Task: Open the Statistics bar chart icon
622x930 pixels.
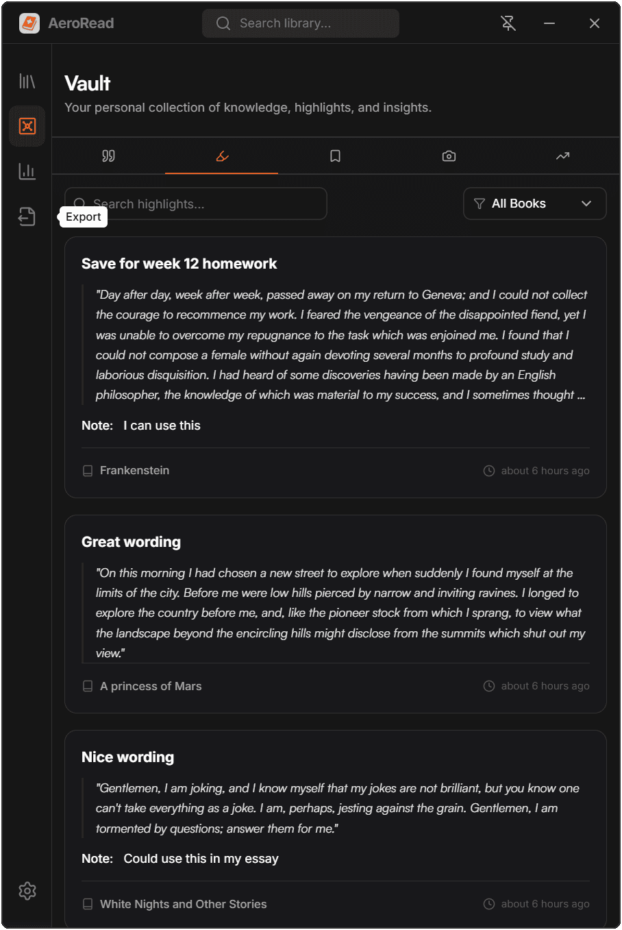Action: (x=27, y=171)
